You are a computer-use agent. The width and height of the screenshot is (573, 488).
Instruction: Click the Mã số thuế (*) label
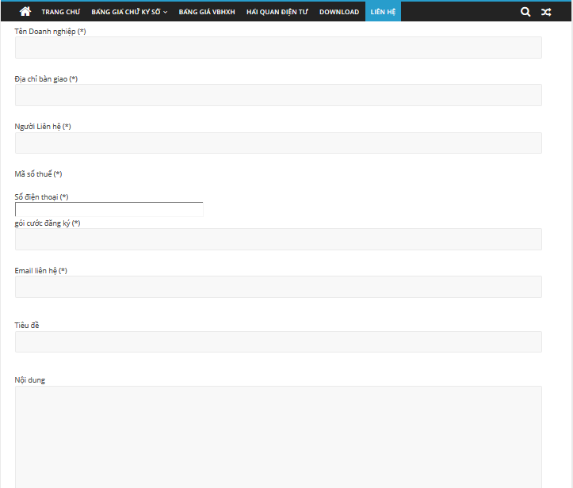point(38,174)
